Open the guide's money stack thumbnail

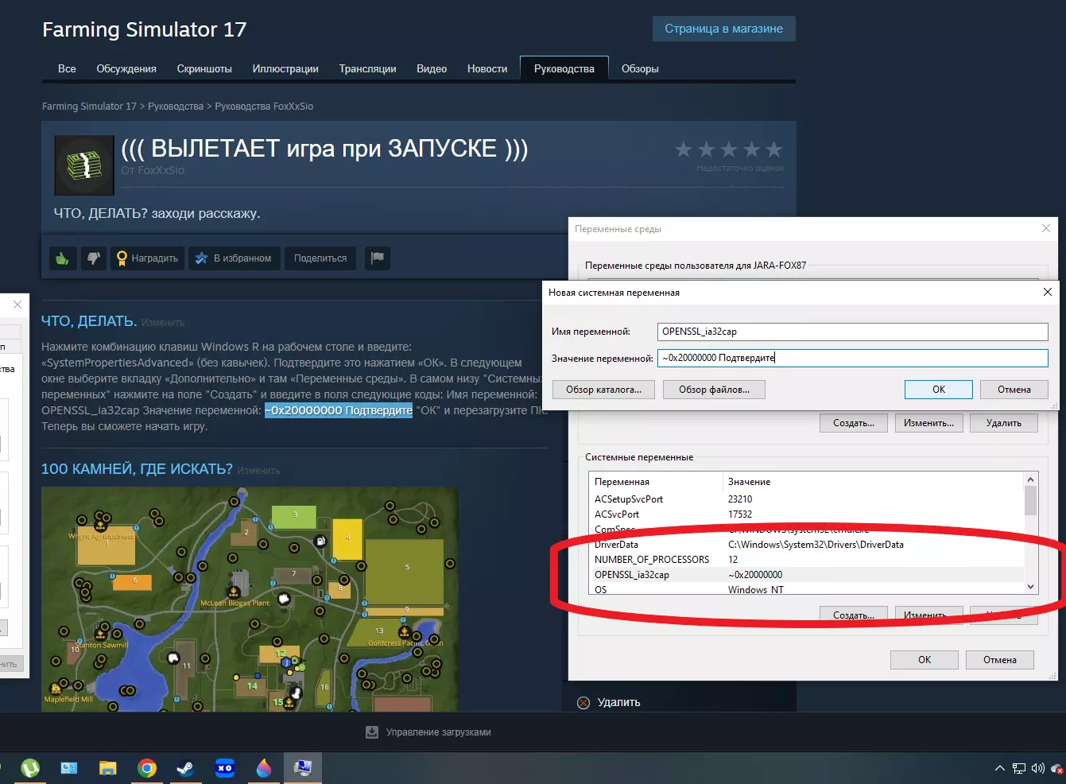point(84,165)
